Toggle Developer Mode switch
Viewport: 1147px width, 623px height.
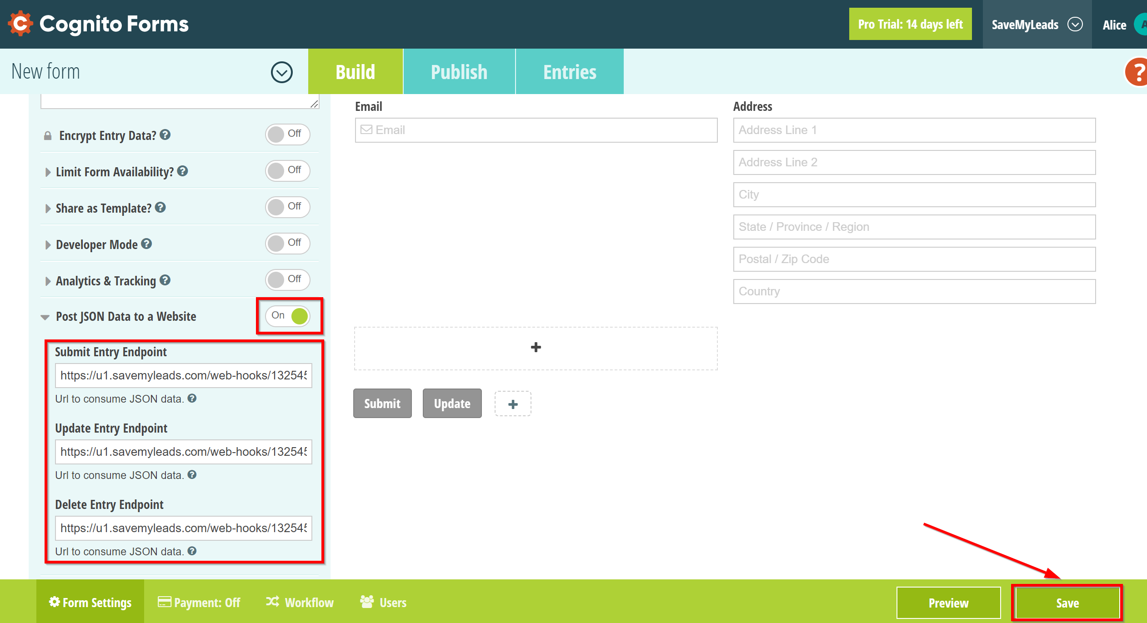click(x=288, y=243)
